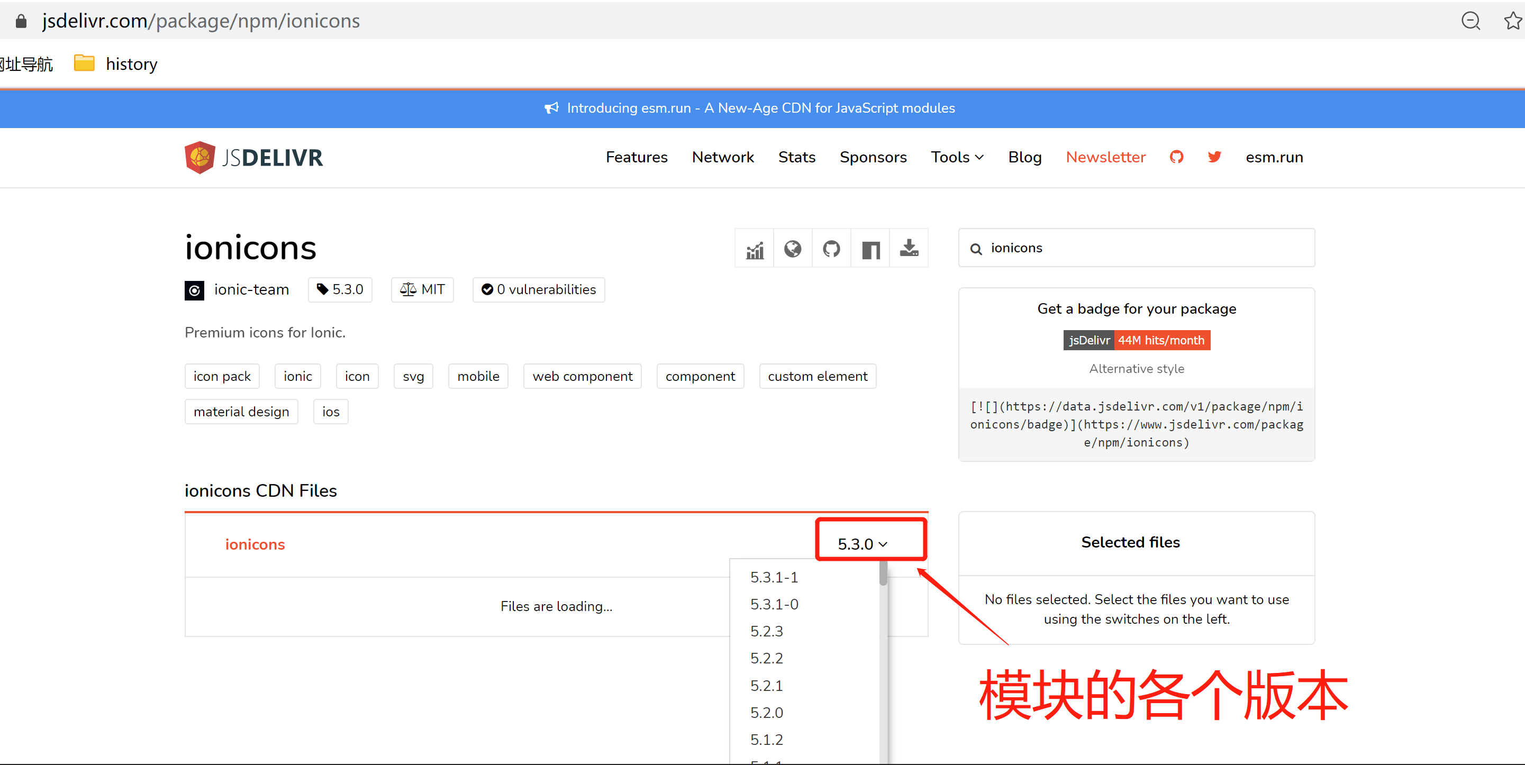Open the Newsletter link
The height and width of the screenshot is (765, 1525).
click(1105, 157)
